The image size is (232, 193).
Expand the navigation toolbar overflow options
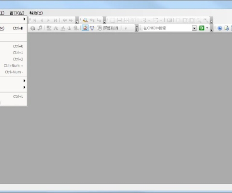click(x=77, y=20)
